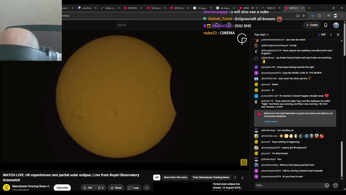Click the blue audio extension icon in toolbar

click(312, 16)
